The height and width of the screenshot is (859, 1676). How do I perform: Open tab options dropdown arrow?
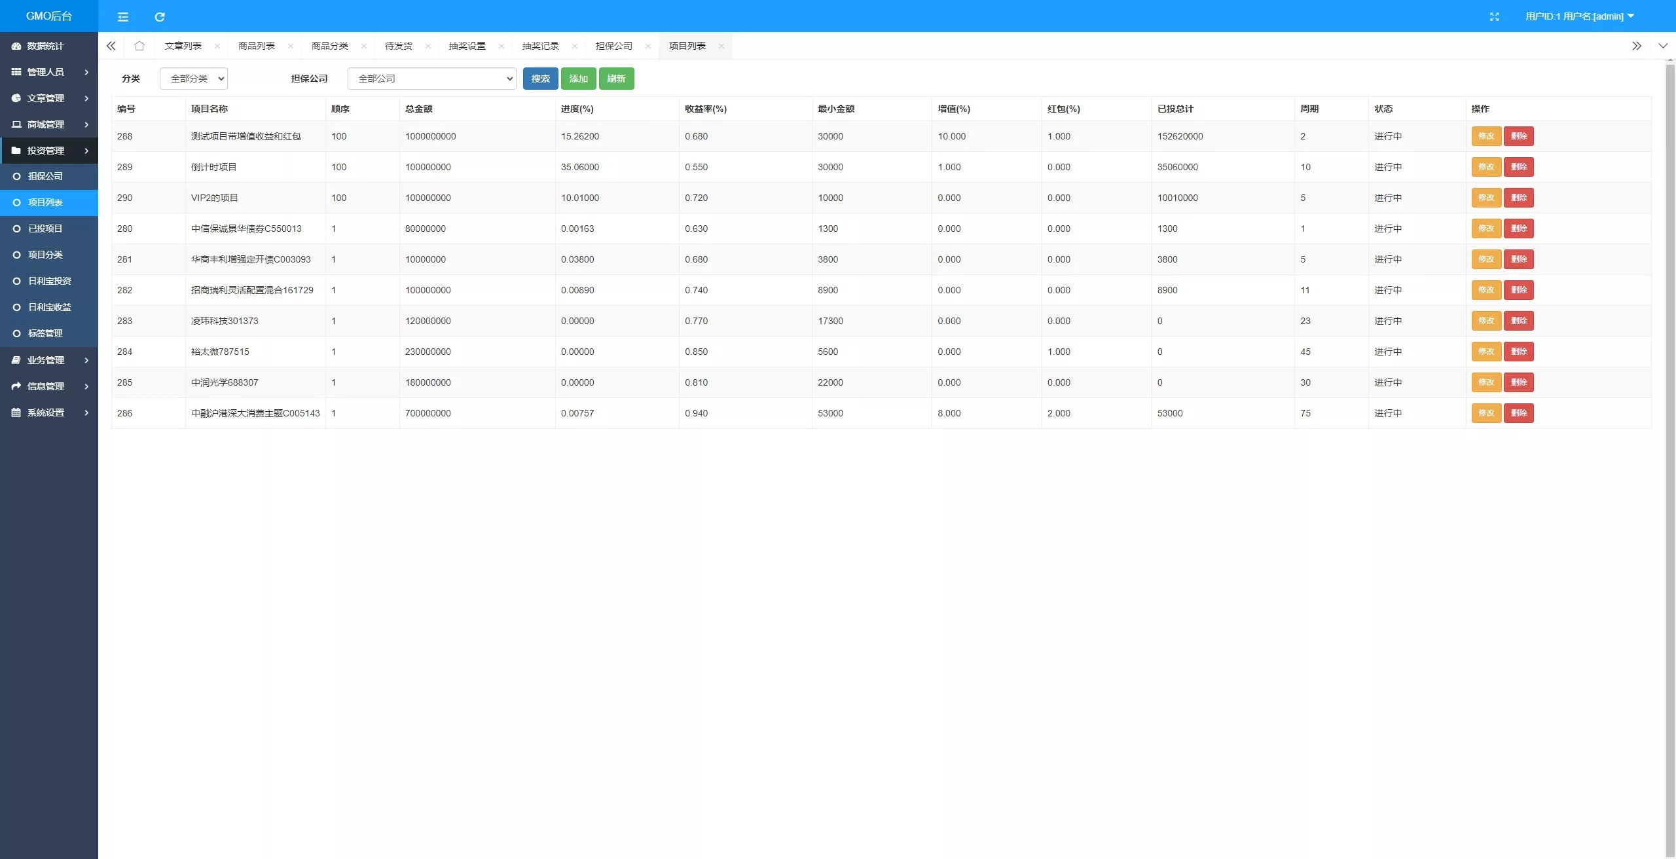[x=1663, y=46]
